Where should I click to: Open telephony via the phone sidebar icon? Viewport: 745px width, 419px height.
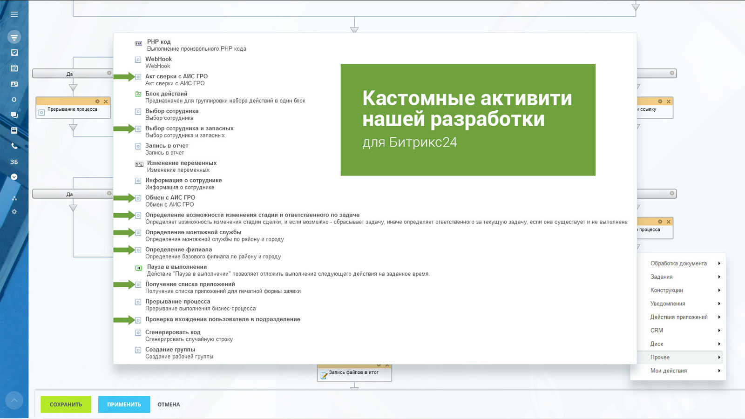[x=14, y=146]
